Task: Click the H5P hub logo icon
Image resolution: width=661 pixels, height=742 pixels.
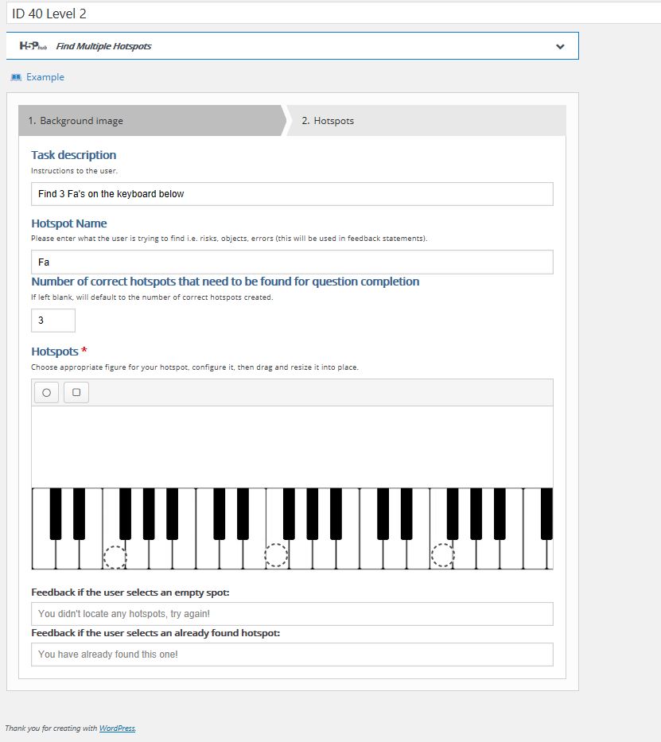Action: [x=33, y=46]
